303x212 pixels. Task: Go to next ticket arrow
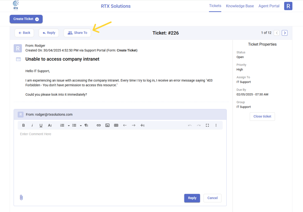click(x=284, y=33)
